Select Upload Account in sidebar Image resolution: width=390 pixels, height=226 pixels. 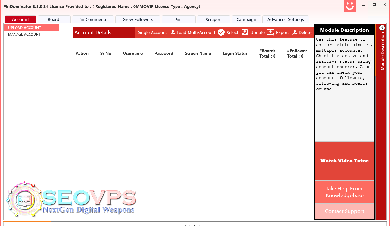pyautogui.click(x=32, y=28)
